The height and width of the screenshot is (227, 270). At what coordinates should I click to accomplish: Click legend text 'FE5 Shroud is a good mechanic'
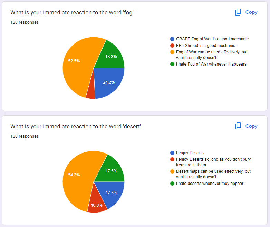click(x=205, y=46)
